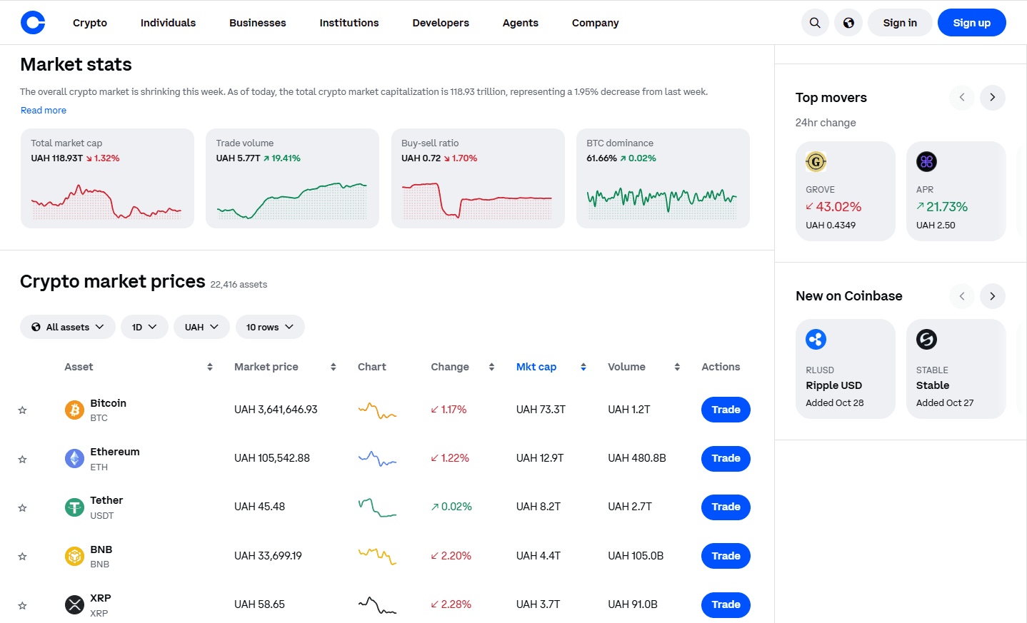This screenshot has width=1027, height=623.
Task: Click the Bitcoin coin icon
Action: point(74,410)
